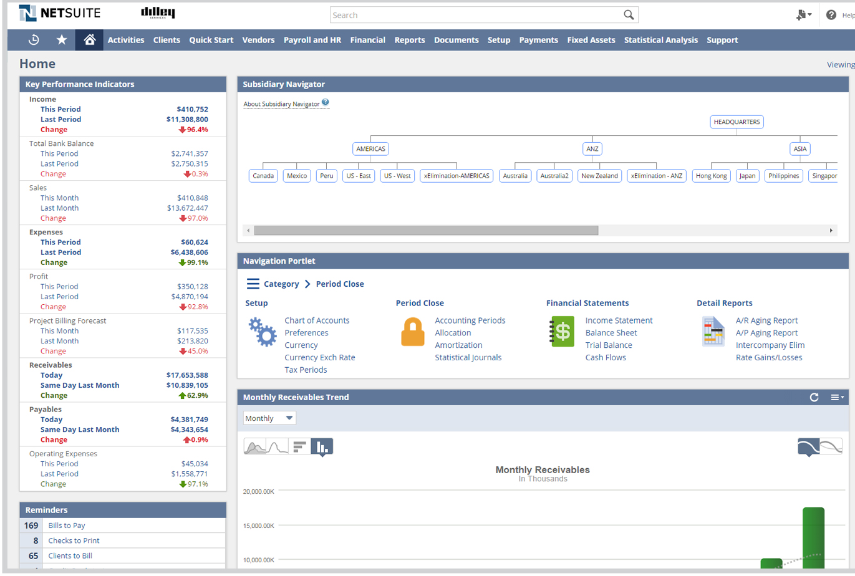Screen dimensions: 855x576
Task: Select the horizontal bar chart icon
Action: click(x=300, y=446)
